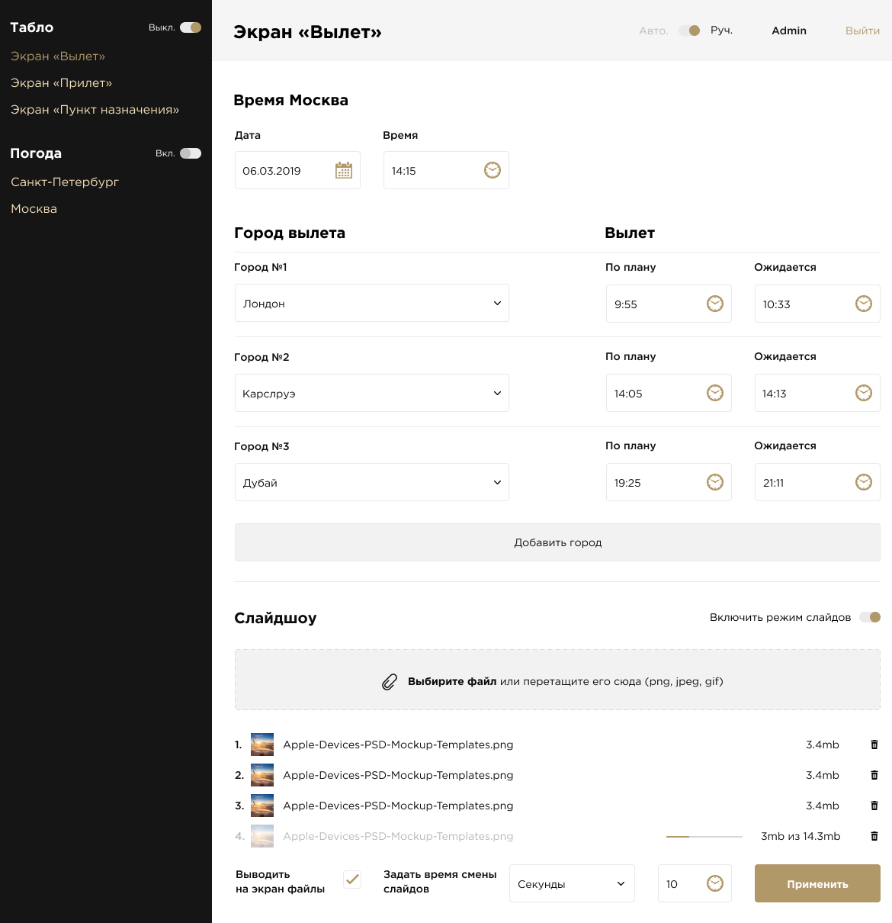Open Экран «Прилет» in sidebar
Screen dimensions: 892x923
pos(61,83)
